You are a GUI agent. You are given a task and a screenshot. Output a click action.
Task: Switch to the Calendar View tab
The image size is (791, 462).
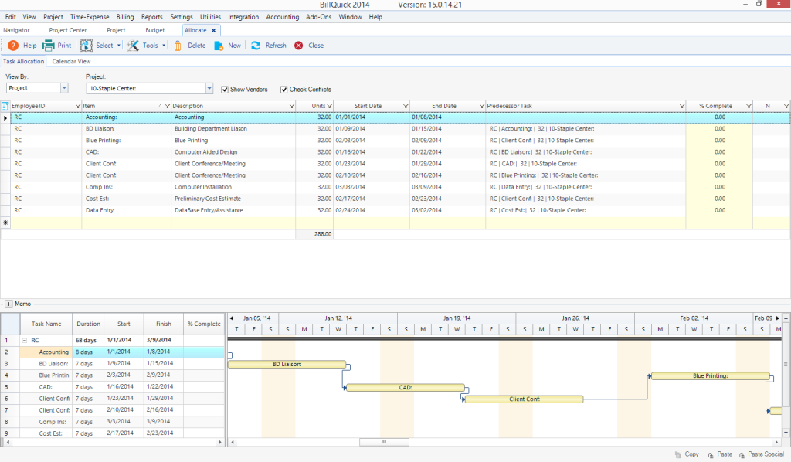(71, 62)
